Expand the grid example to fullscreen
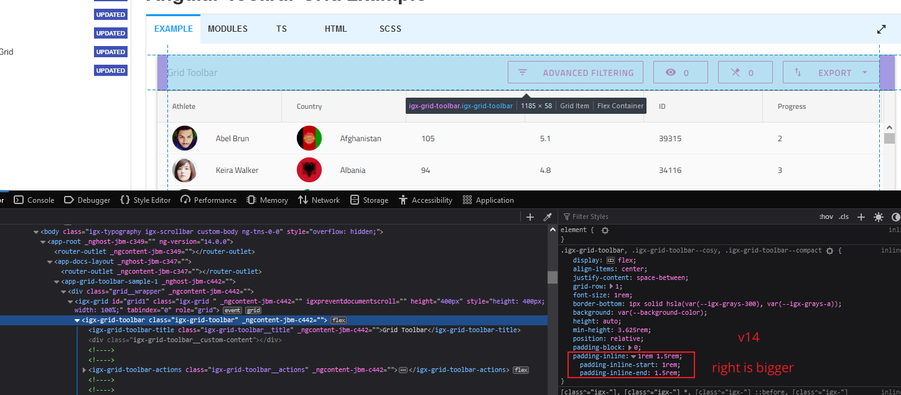The height and width of the screenshot is (395, 901). pos(881,29)
